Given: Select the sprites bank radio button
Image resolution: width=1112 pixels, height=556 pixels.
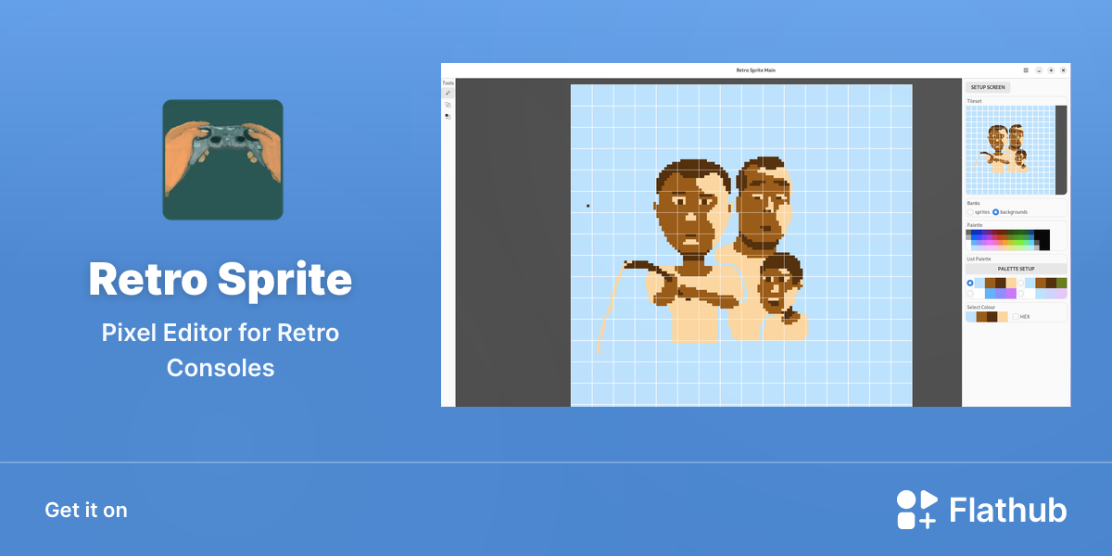Looking at the screenshot, I should coord(970,212).
